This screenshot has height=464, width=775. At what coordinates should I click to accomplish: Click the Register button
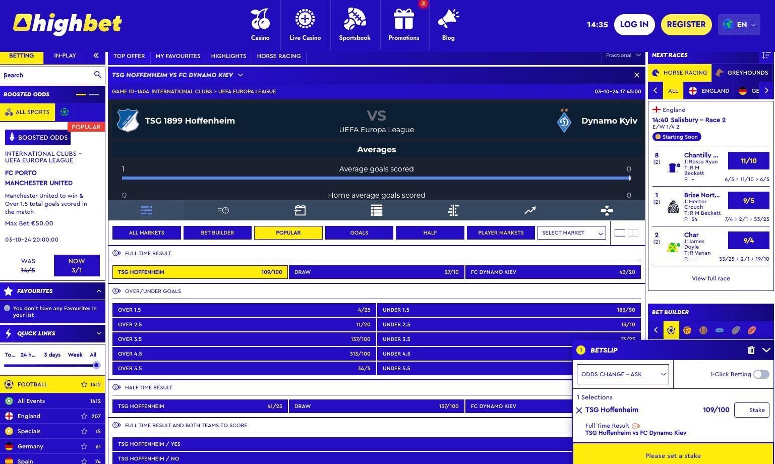pyautogui.click(x=686, y=24)
